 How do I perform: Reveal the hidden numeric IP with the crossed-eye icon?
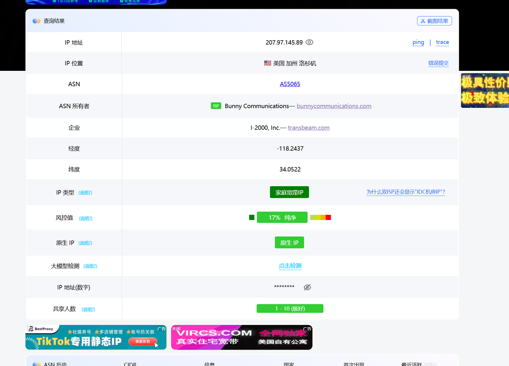tap(307, 287)
